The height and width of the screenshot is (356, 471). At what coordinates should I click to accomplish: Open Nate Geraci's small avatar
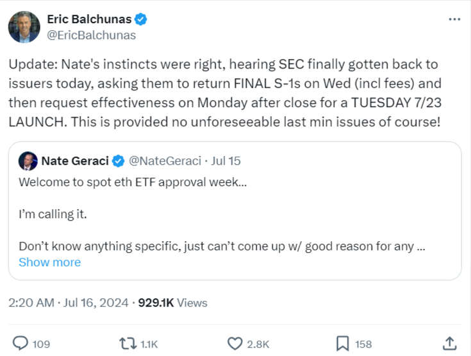click(28, 161)
